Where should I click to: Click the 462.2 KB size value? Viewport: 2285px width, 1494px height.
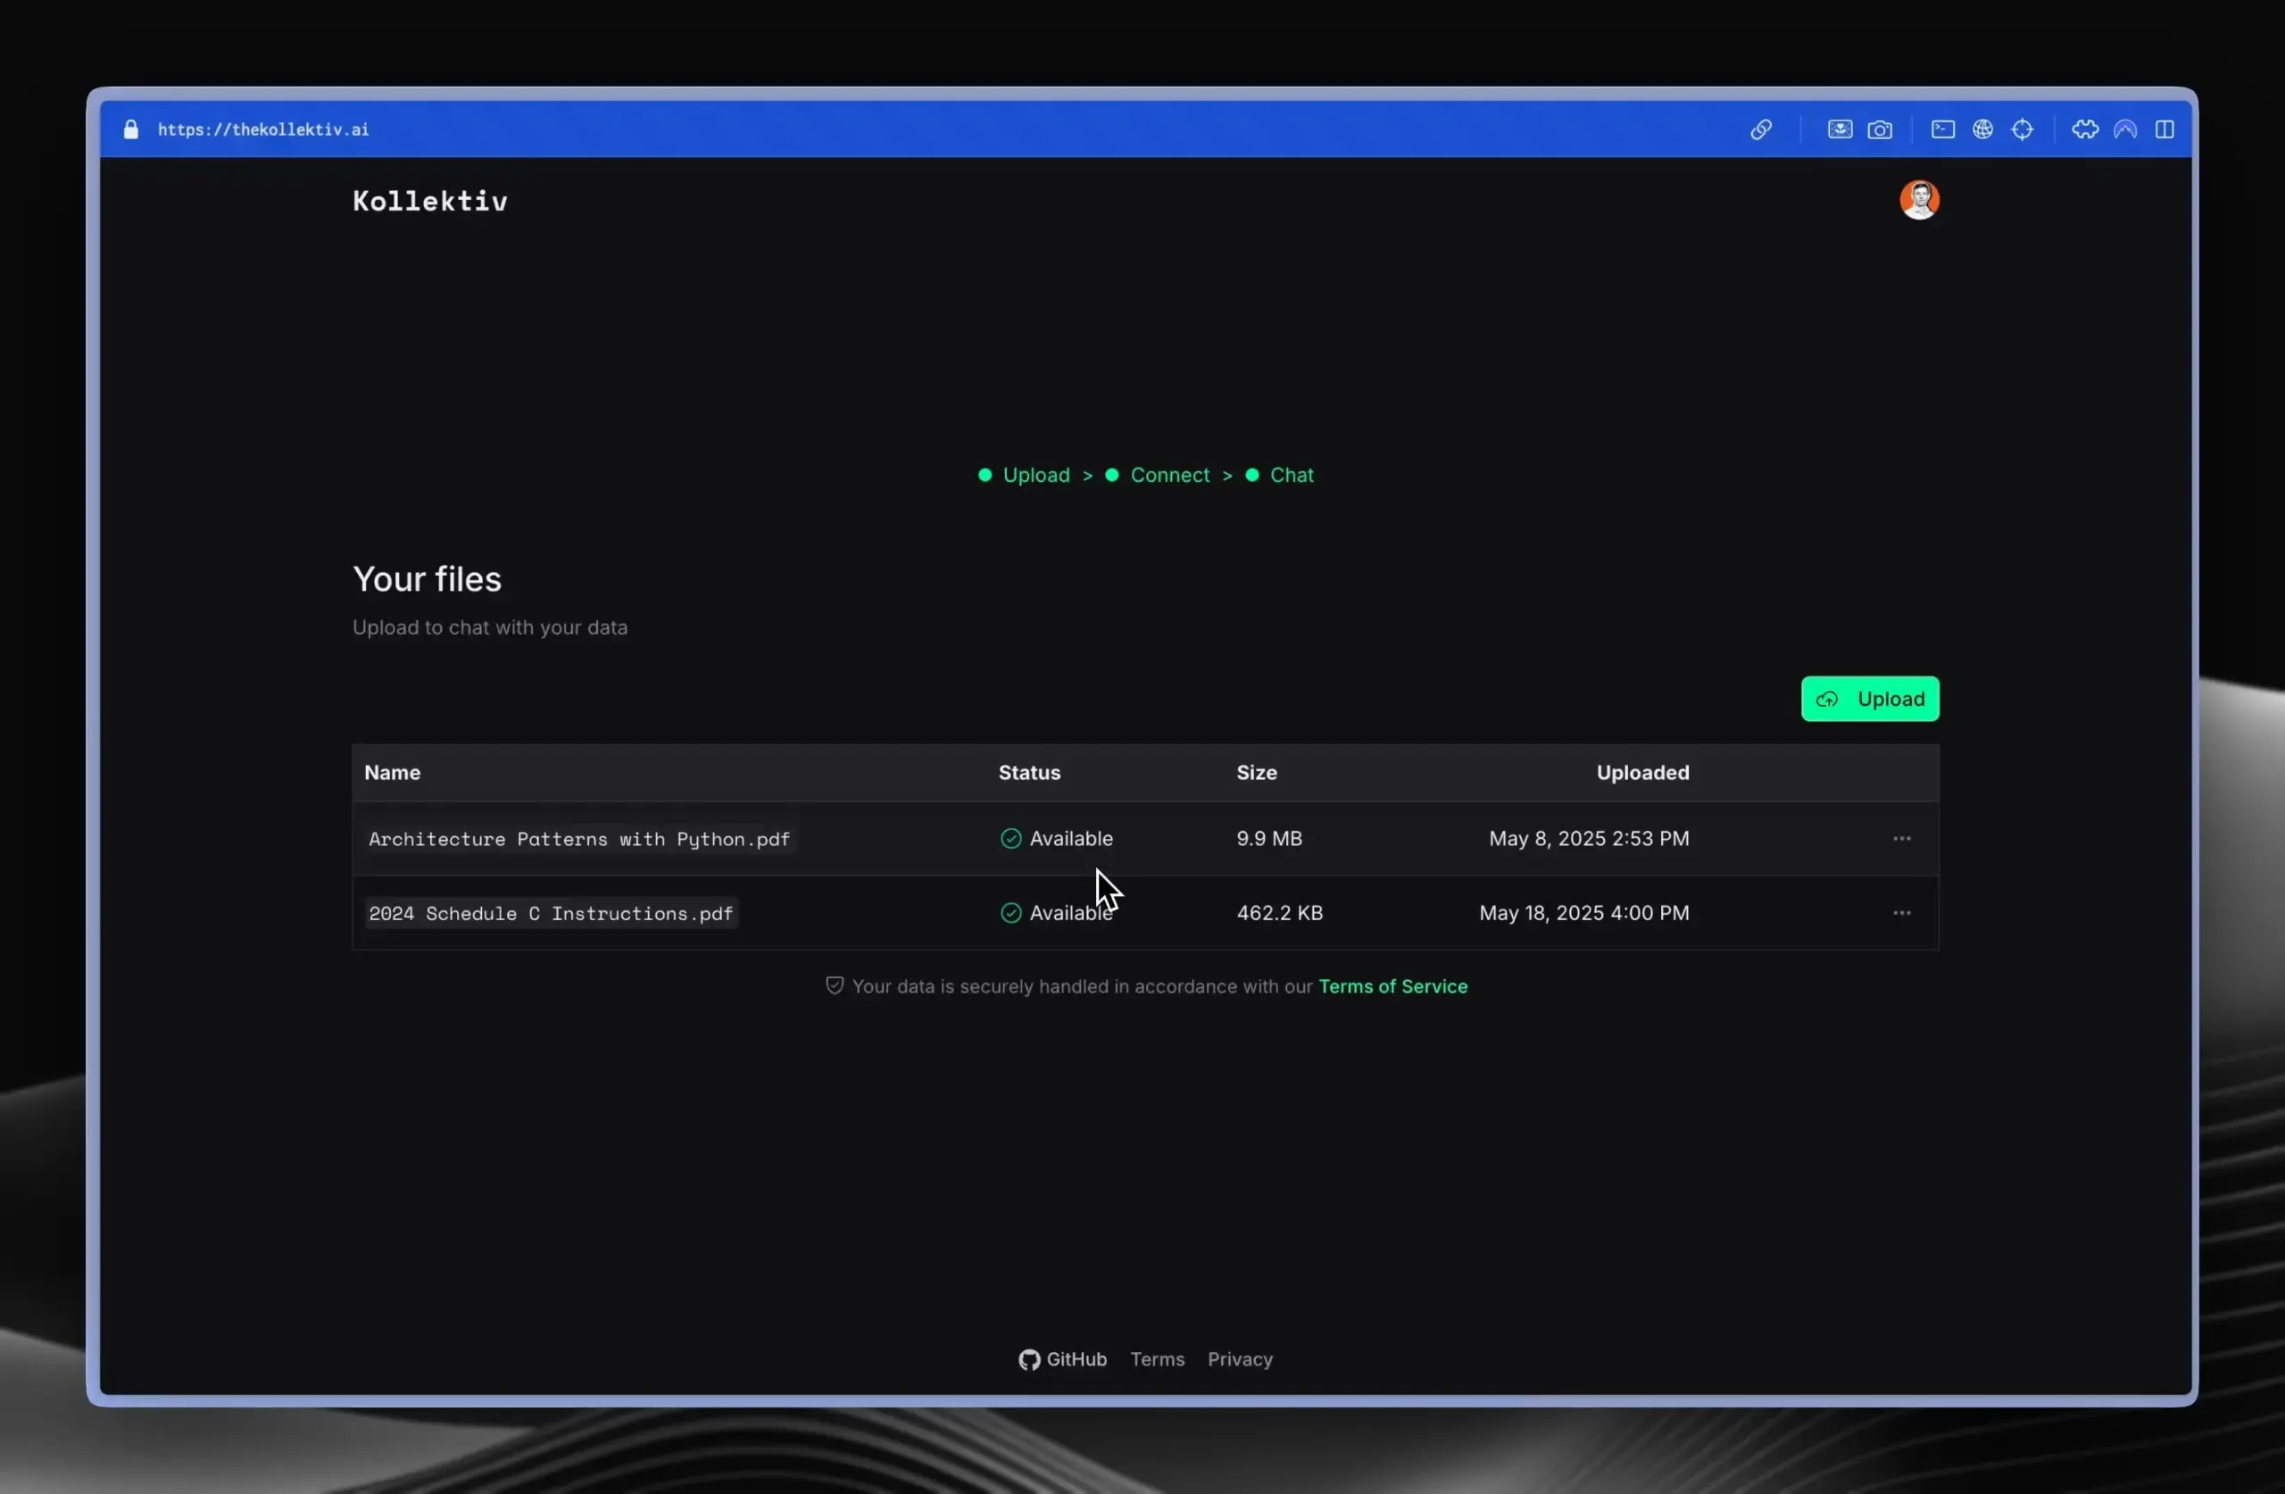coord(1279,913)
